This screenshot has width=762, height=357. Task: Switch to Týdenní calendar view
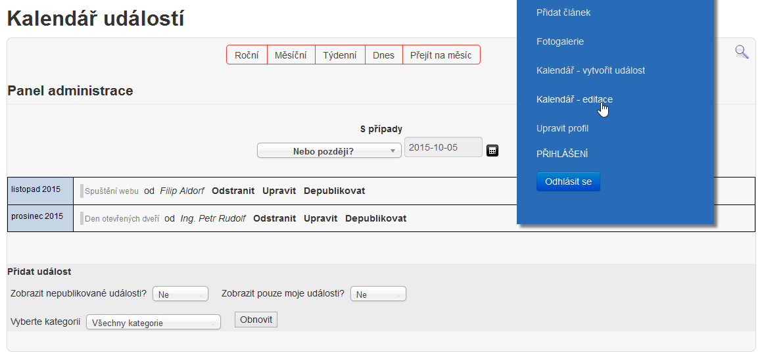pyautogui.click(x=340, y=55)
